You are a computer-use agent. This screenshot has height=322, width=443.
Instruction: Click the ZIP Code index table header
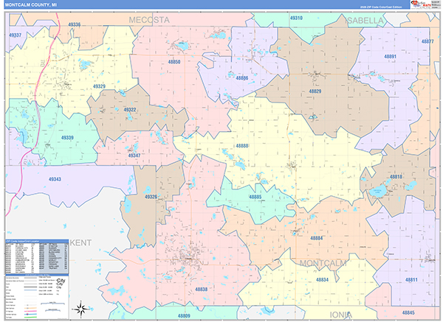(x=37, y=242)
